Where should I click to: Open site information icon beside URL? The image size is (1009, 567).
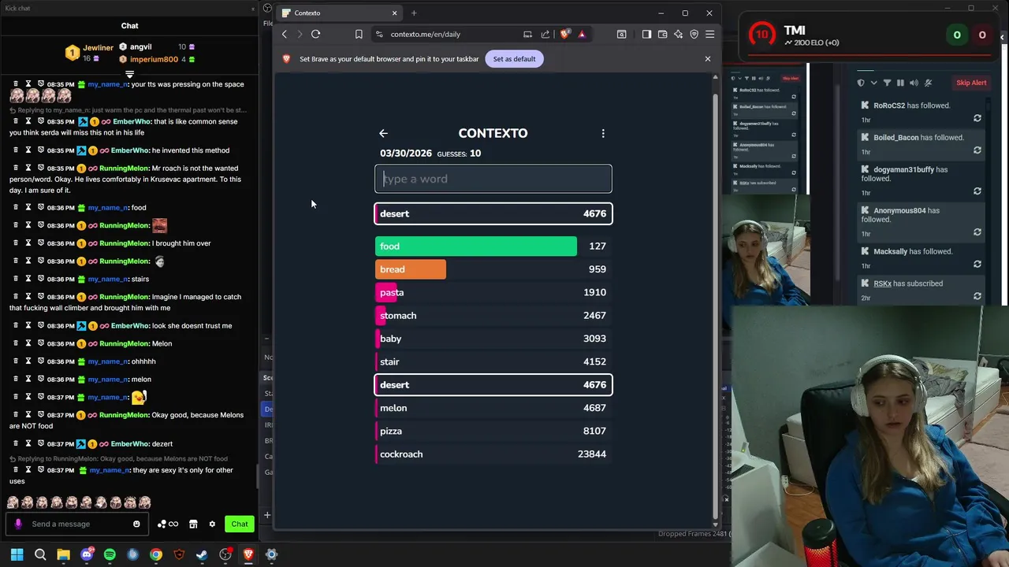pos(379,34)
